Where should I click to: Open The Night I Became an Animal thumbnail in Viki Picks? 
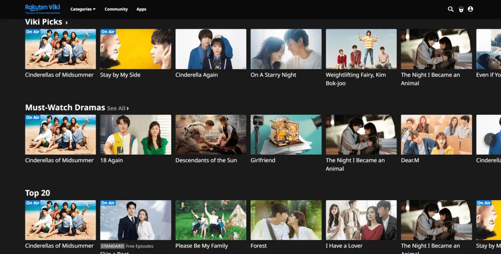pos(437,49)
